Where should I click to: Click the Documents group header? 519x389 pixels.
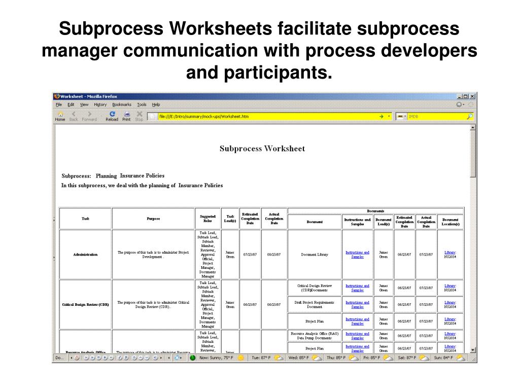point(376,211)
